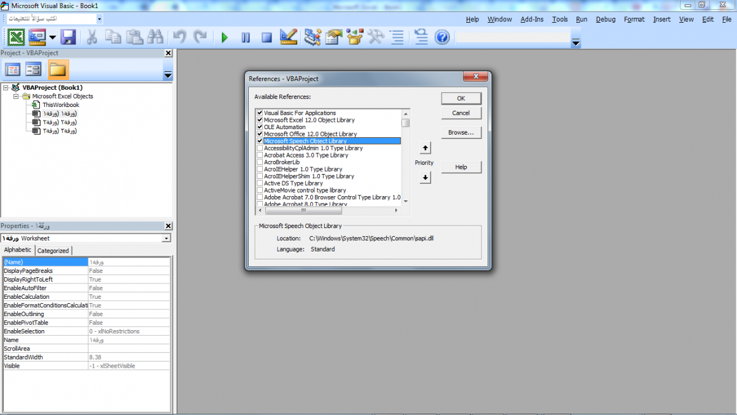The image size is (737, 415).
Task: Open the Worksheet object dropdown in Properties
Action: tap(166, 239)
